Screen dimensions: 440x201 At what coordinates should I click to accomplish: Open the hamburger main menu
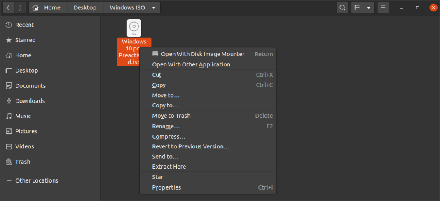383,7
